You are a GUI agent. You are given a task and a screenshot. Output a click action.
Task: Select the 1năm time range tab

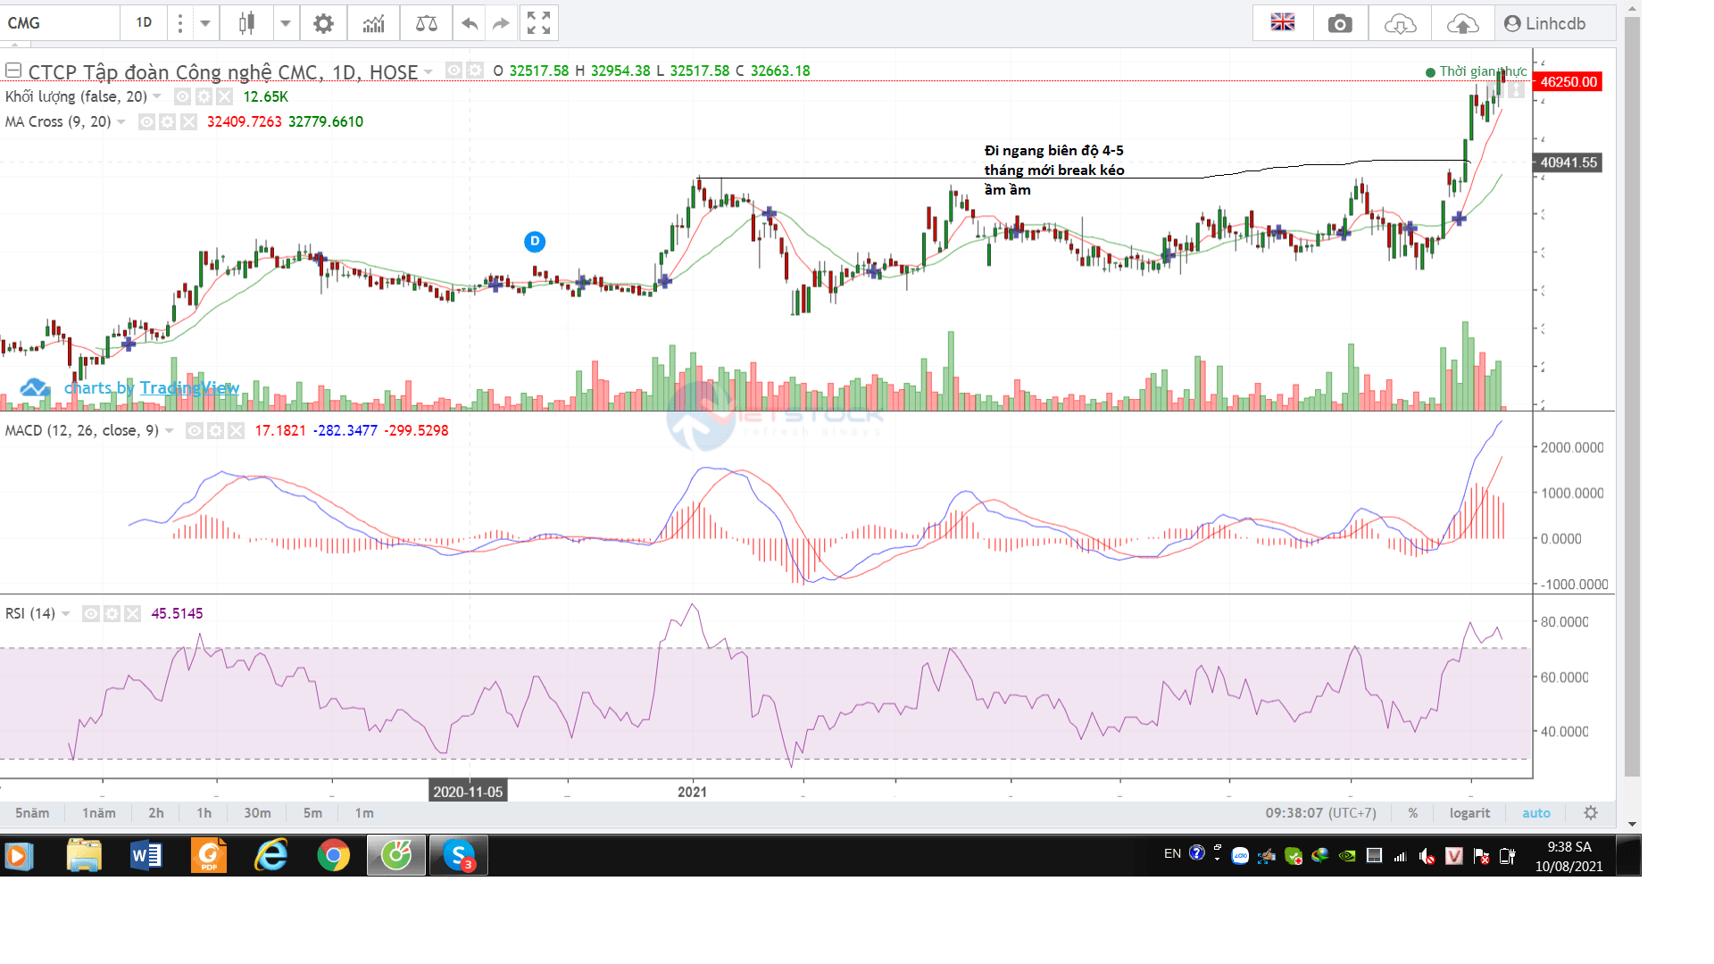click(x=98, y=813)
